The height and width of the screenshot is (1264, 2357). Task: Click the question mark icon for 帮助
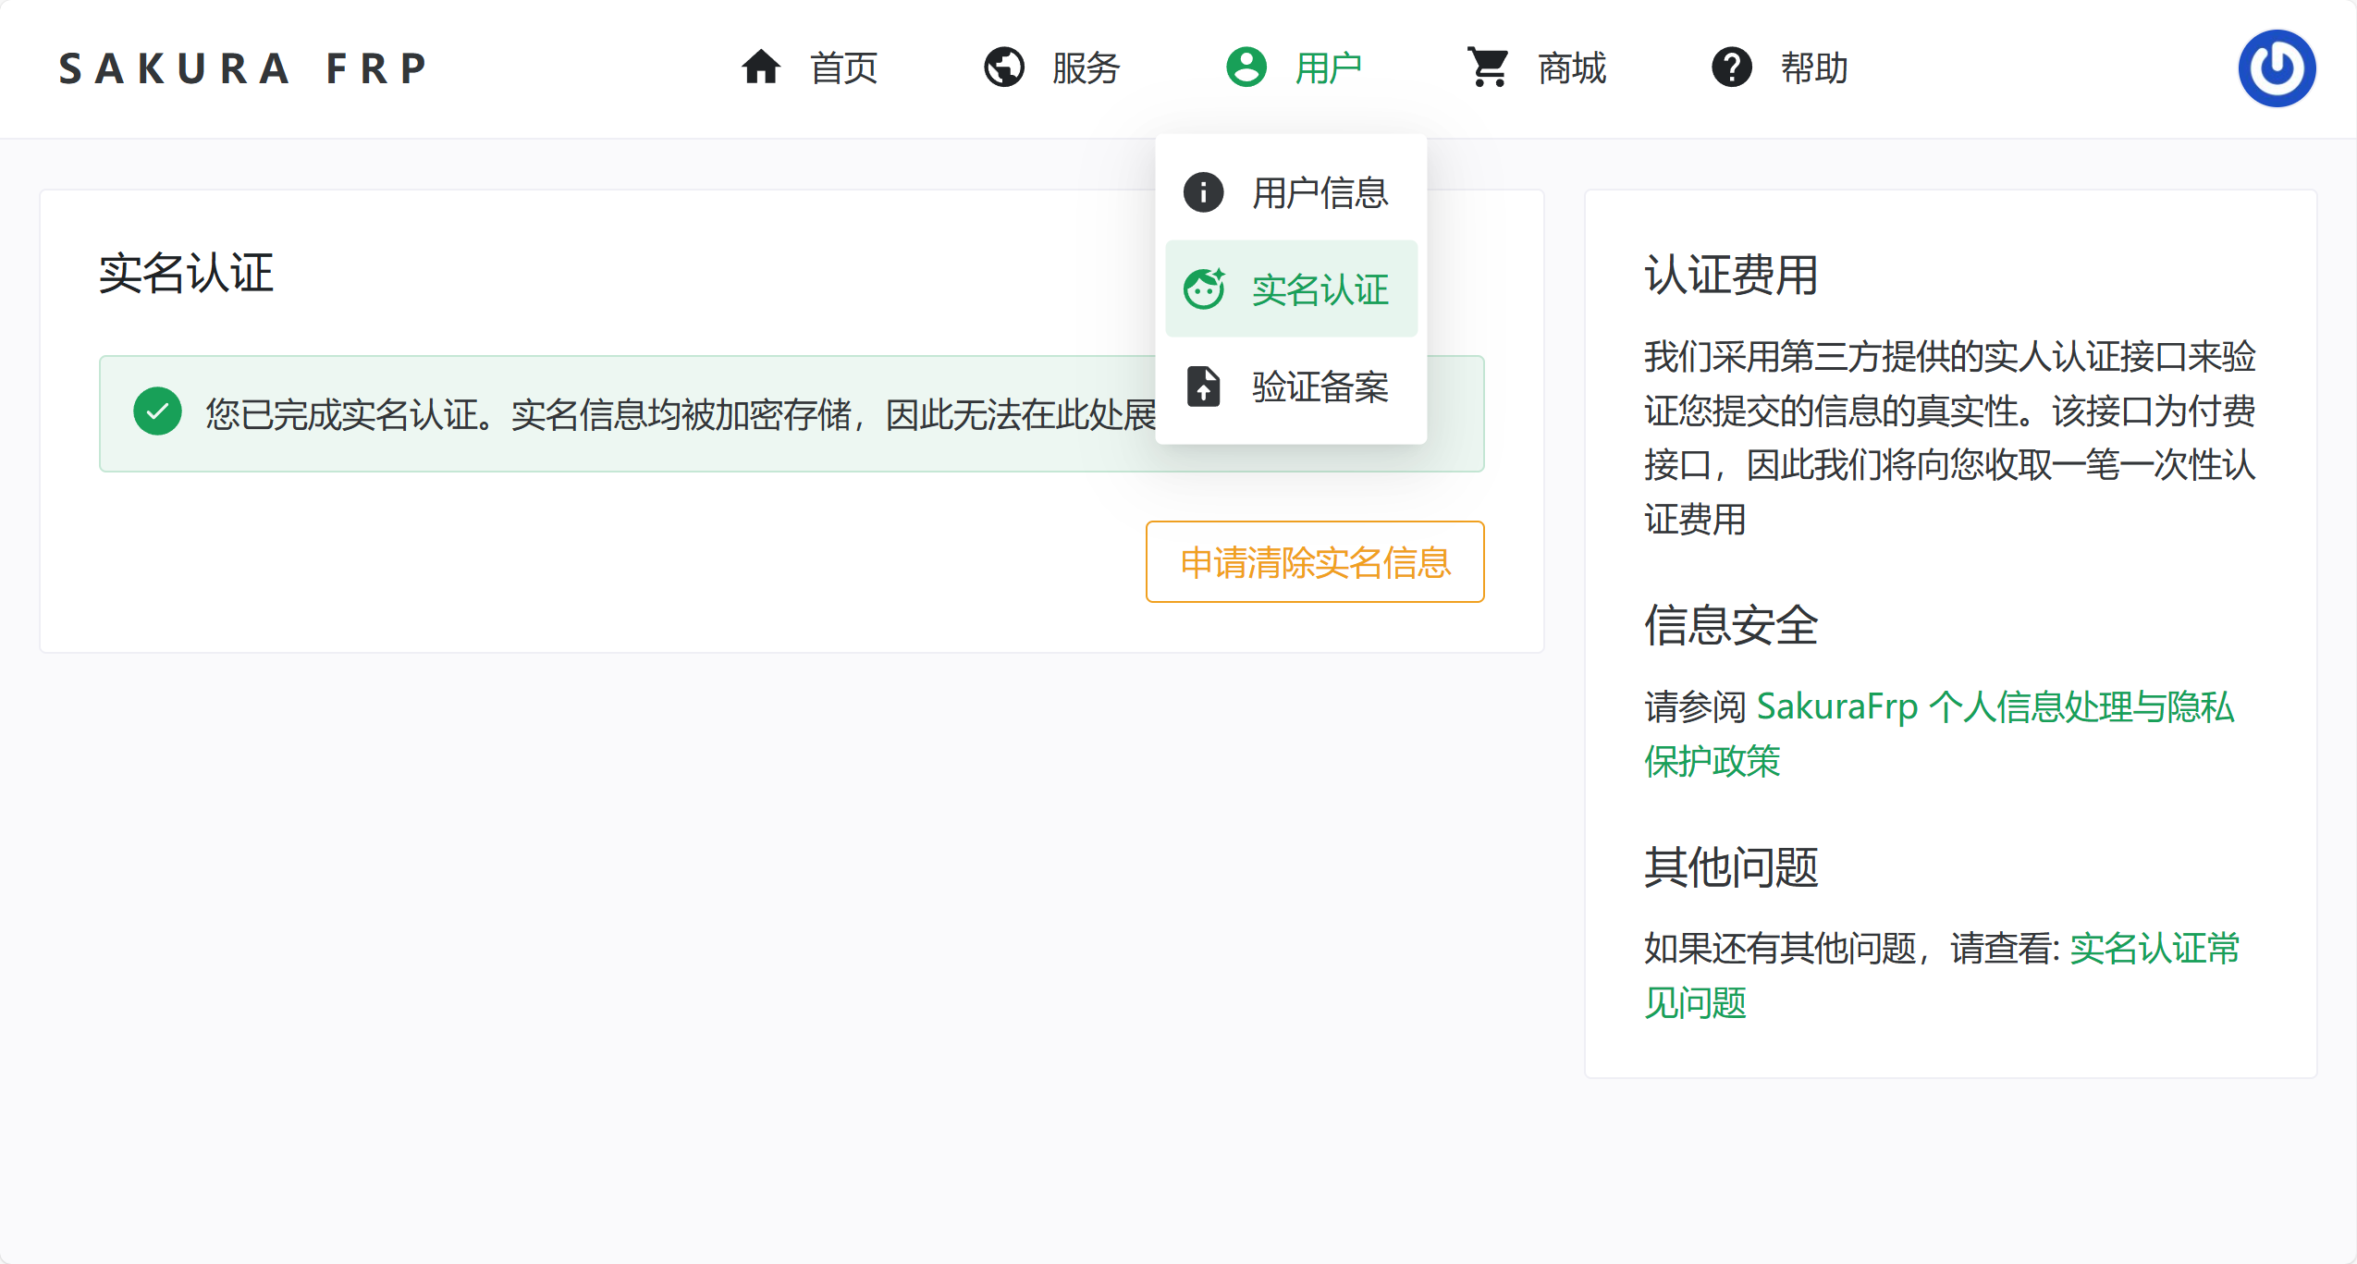[1732, 67]
